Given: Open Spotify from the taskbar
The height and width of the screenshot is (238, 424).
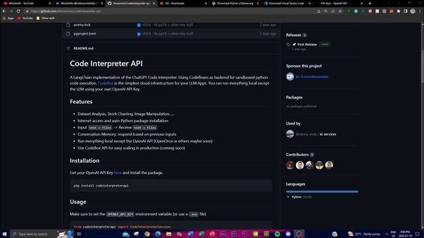Looking at the screenshot, I should tap(277, 234).
